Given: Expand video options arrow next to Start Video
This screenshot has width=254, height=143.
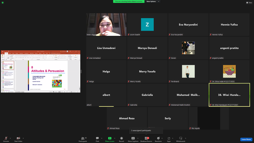Looking at the screenshot, I should [23, 138].
